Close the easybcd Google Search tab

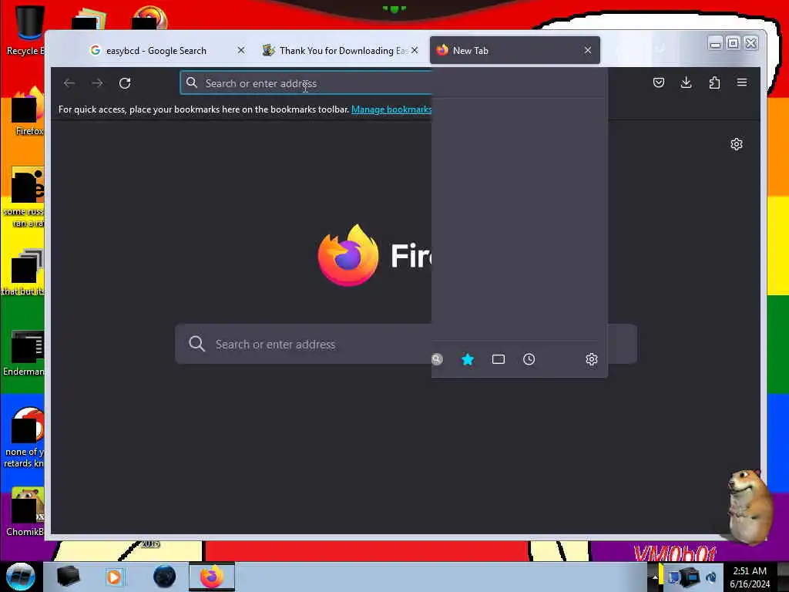click(241, 50)
